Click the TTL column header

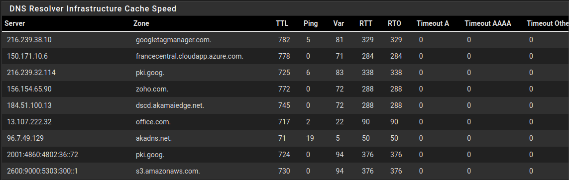(x=282, y=23)
